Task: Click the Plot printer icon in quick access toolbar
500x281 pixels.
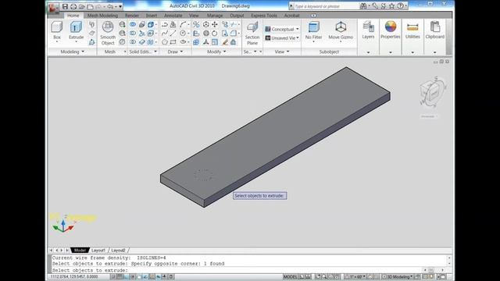Action: click(73, 6)
